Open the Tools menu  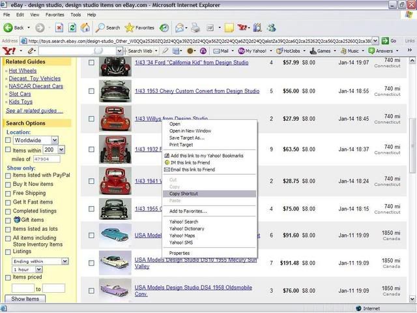76,14
